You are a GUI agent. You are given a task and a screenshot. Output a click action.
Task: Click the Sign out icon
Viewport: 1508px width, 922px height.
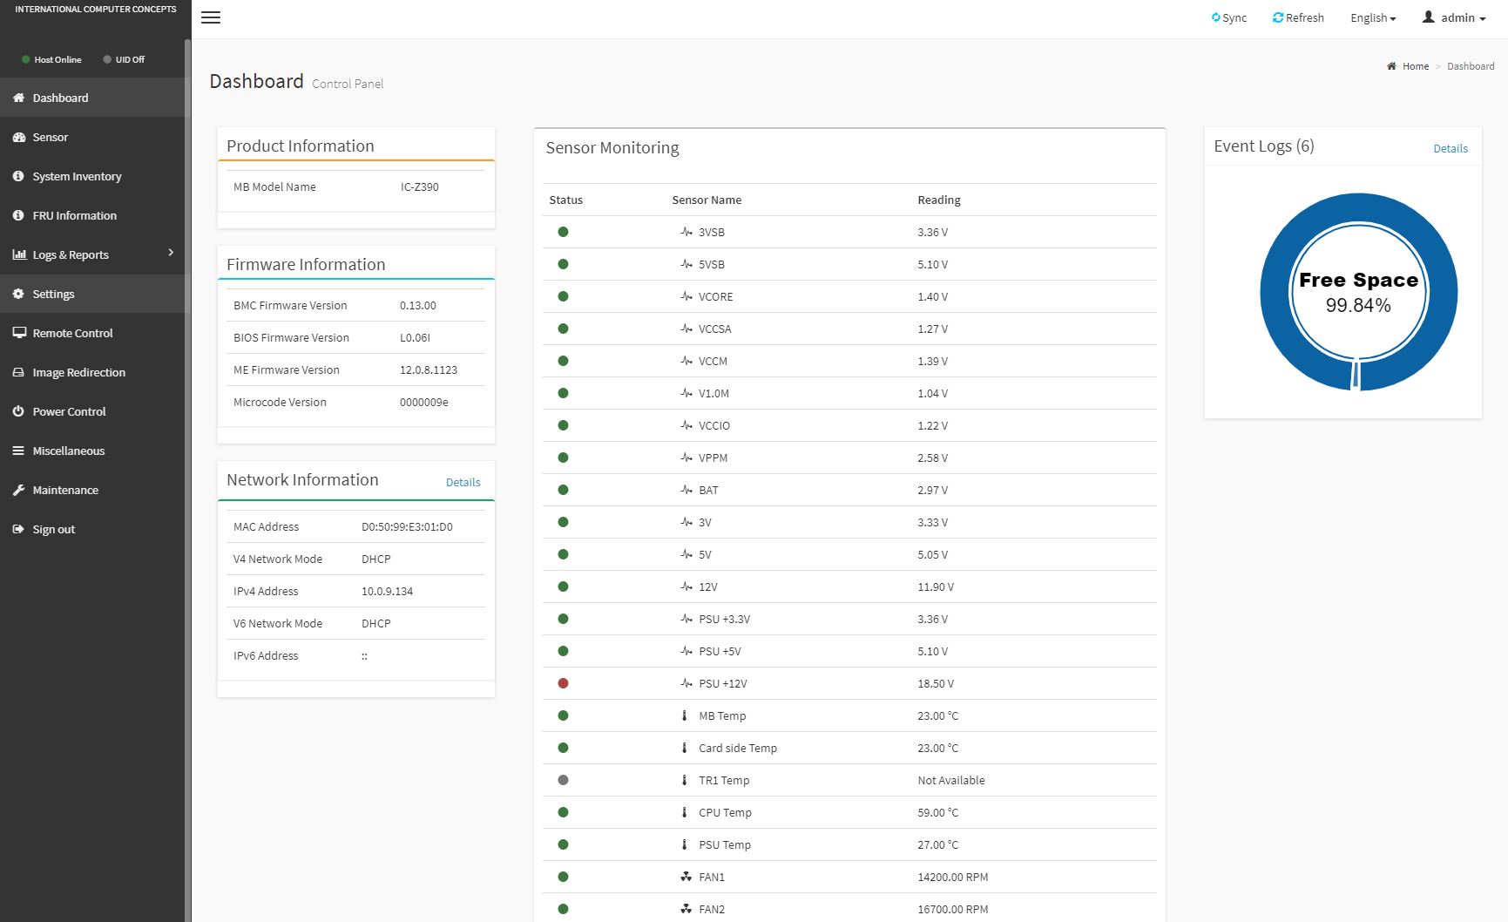[x=18, y=530]
